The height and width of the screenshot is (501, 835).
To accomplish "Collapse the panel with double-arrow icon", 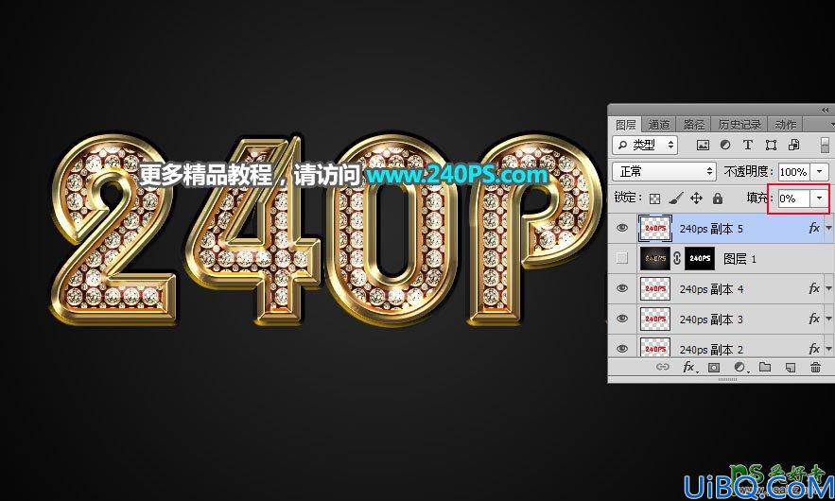I will tap(825, 110).
